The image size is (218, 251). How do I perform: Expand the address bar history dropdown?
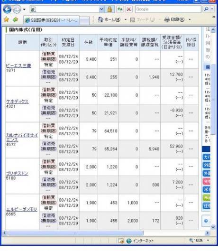click(x=101, y=9)
